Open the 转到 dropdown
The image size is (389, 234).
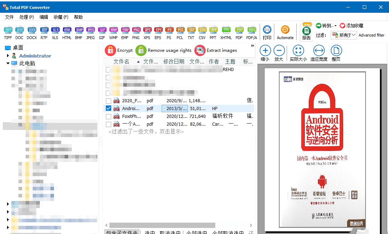(x=326, y=26)
